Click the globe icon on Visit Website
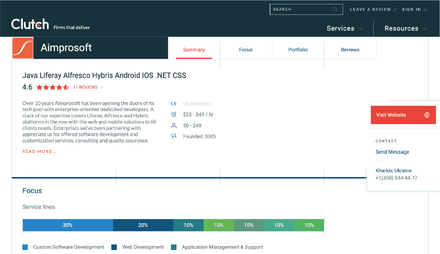440x254 pixels. (427, 115)
